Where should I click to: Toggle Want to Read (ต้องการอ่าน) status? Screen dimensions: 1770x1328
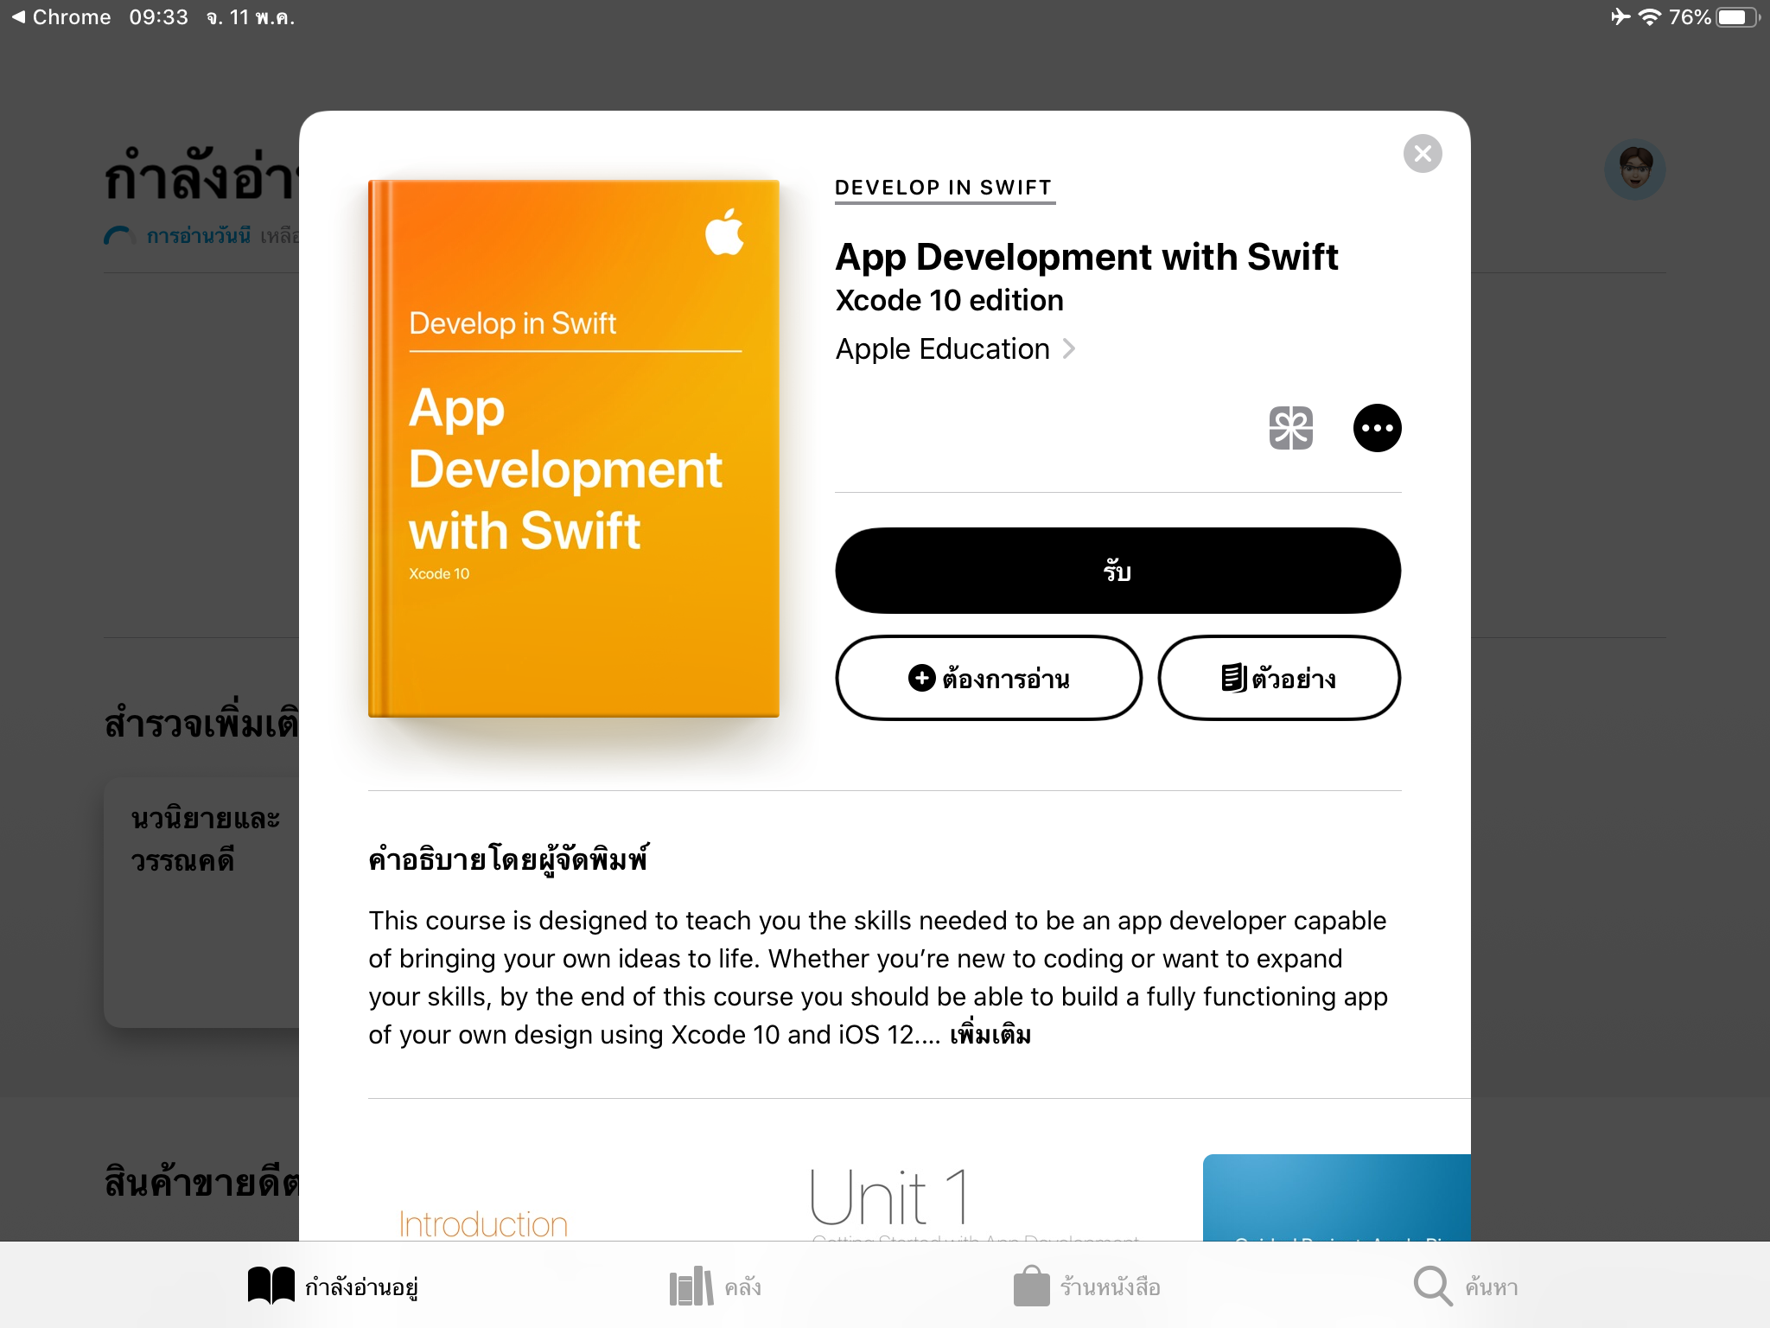pyautogui.click(x=989, y=679)
